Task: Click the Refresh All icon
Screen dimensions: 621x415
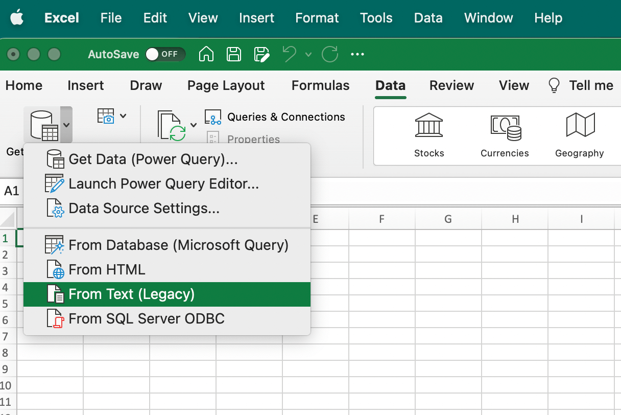Action: 172,126
